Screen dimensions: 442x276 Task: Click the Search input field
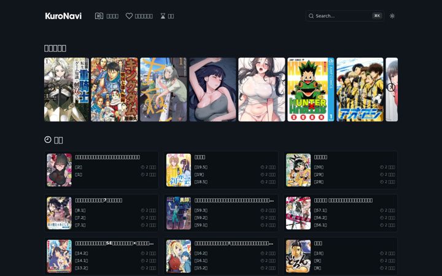tap(344, 16)
